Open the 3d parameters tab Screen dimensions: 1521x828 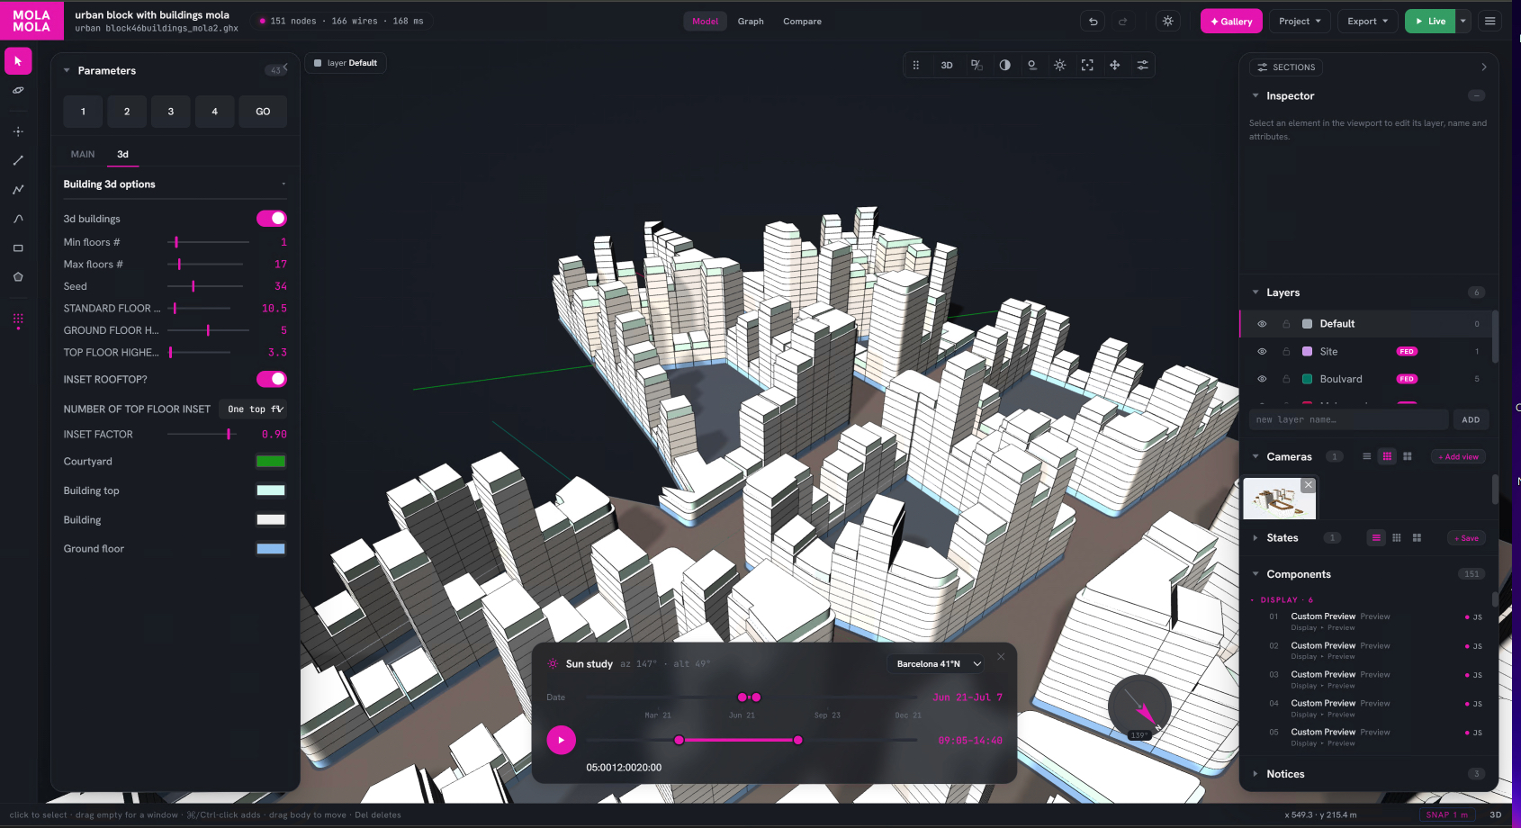[123, 155]
